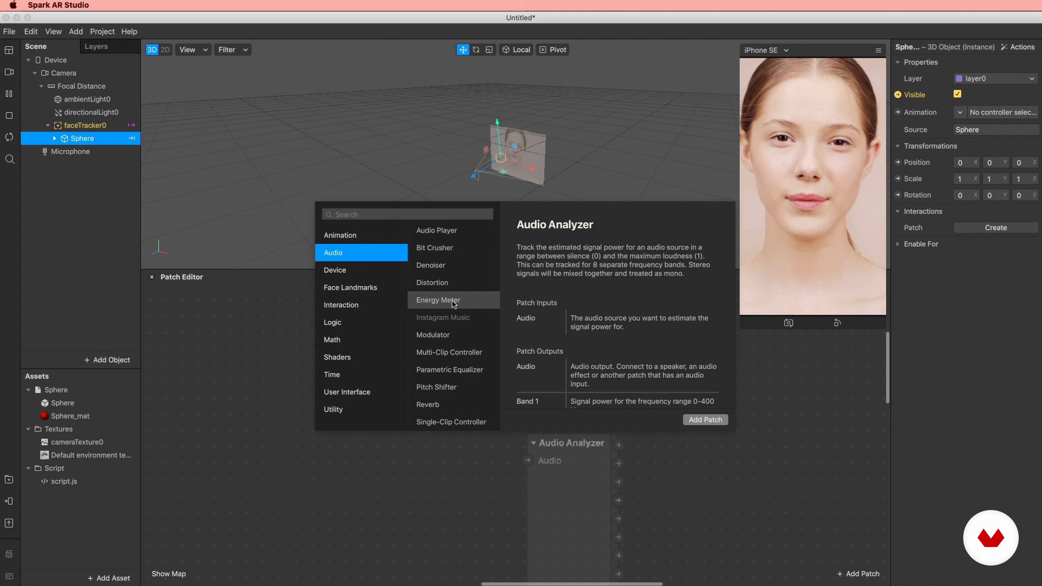1042x586 pixels.
Task: Click the simulator screenshot camera icon
Action: [788, 323]
